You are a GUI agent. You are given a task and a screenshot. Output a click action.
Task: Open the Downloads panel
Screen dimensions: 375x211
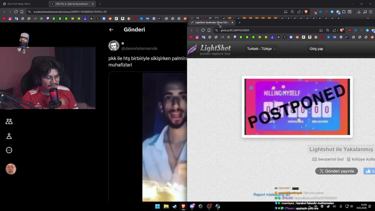359,12
